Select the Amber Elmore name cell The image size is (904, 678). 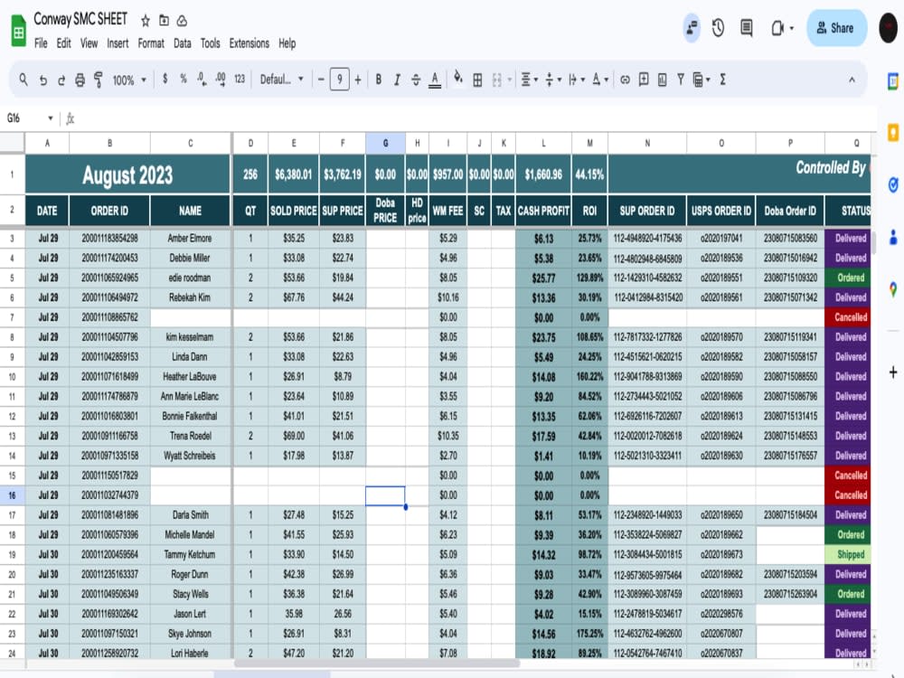[190, 238]
